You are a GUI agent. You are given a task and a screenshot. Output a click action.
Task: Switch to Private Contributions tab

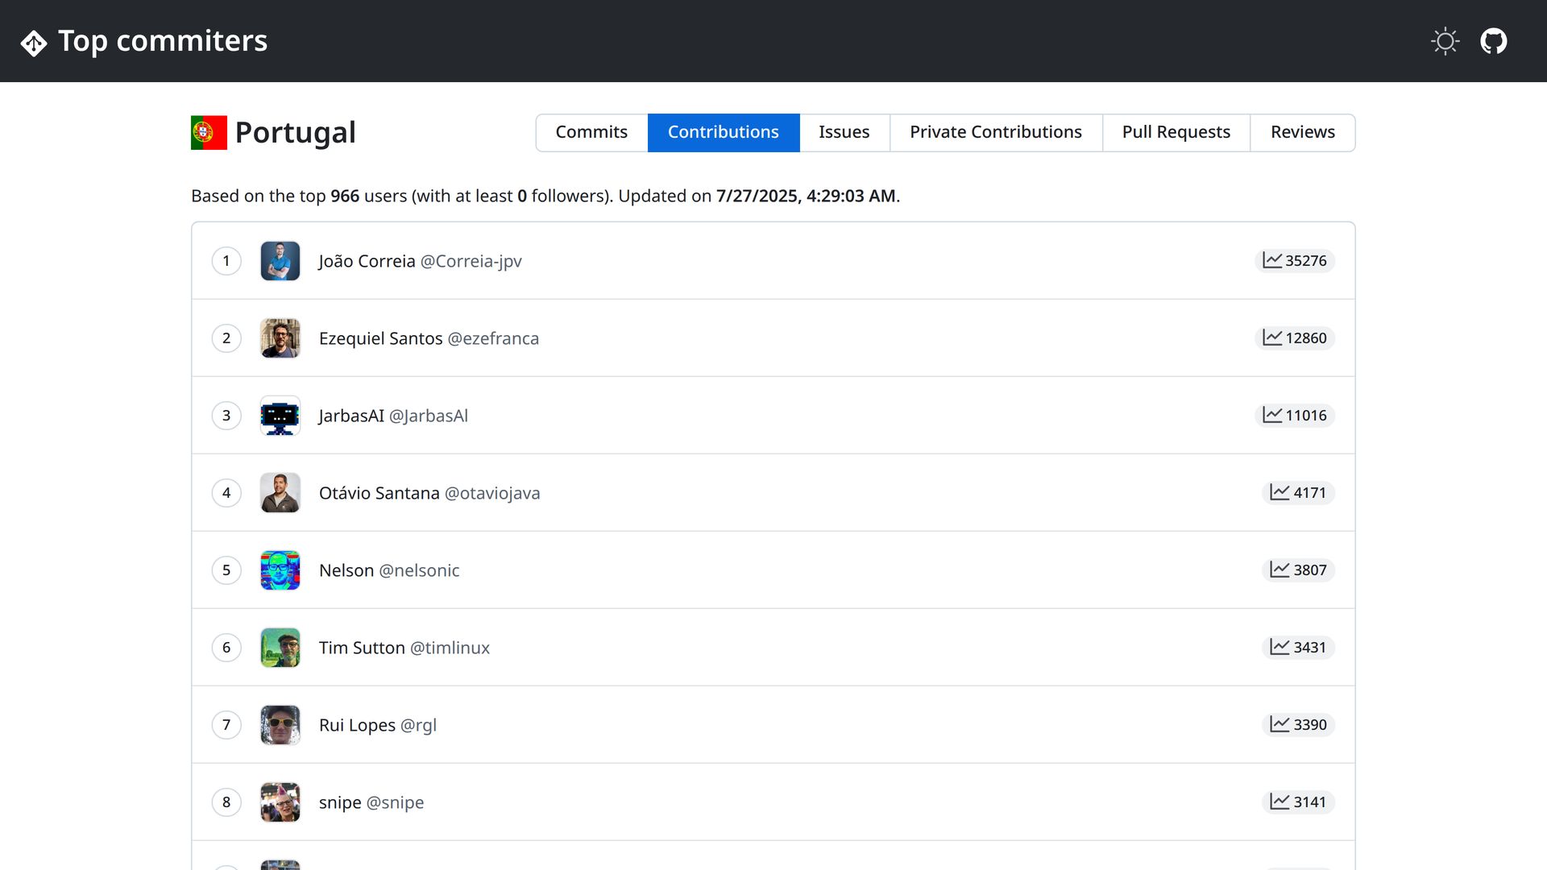(x=995, y=132)
